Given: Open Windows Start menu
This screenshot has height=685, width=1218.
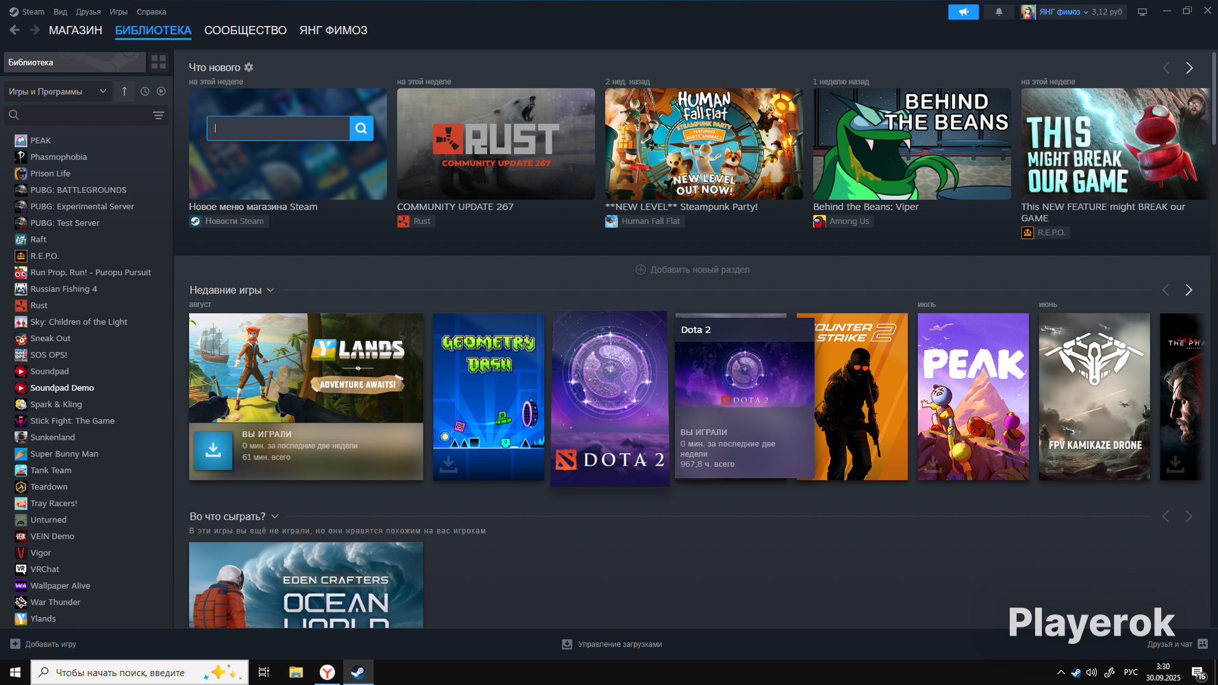Looking at the screenshot, I should [x=15, y=673].
